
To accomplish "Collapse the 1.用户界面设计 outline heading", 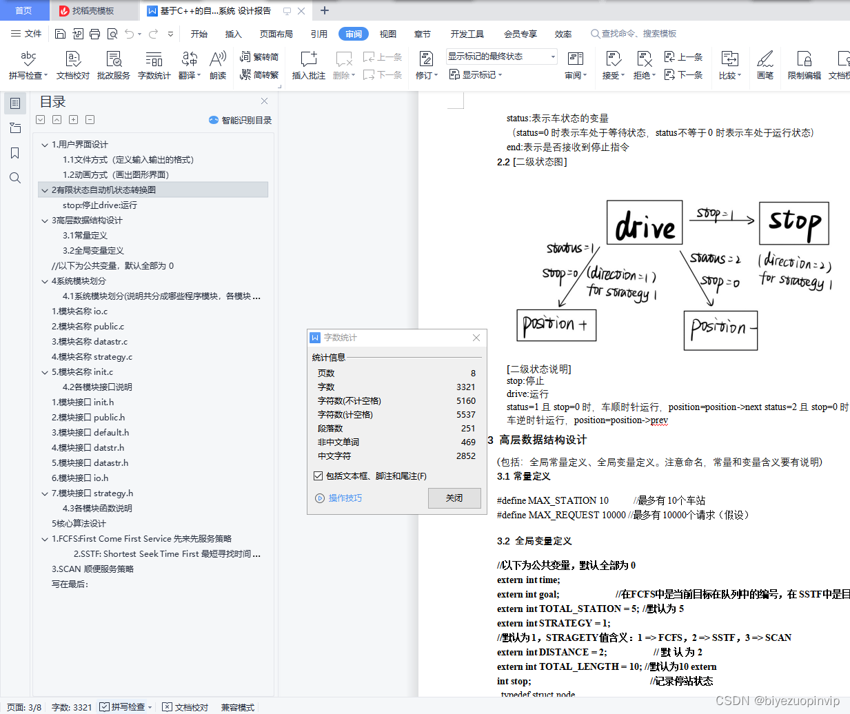I will (x=44, y=144).
